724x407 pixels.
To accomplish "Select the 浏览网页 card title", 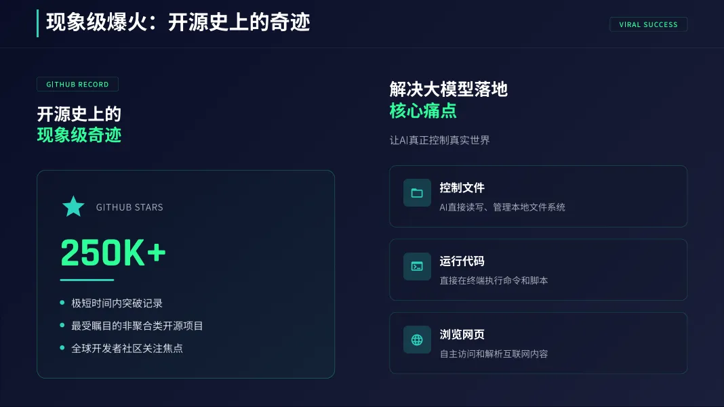I will coord(462,335).
